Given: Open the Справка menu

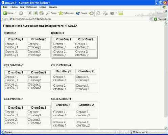Looking at the screenshot, I should (53, 7).
